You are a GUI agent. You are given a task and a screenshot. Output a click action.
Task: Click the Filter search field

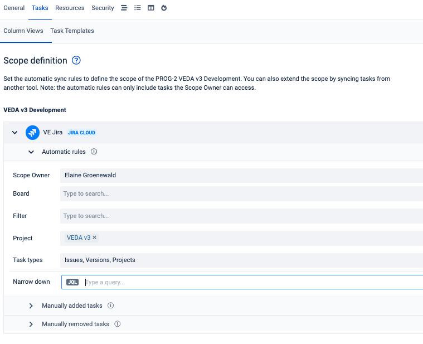(241, 216)
